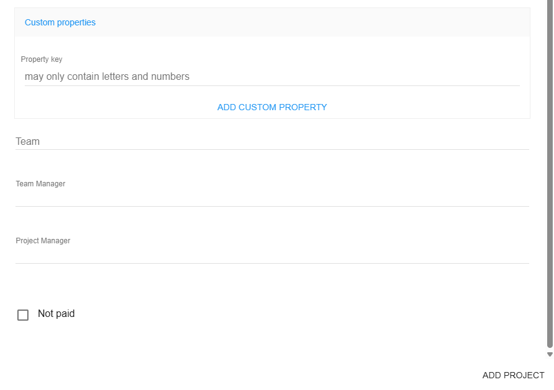Screen dimensions: 554x390
Task: Click the underline of Team Manager field
Action: click(272, 206)
